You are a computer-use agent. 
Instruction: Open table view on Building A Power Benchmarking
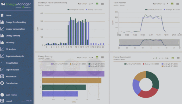97,4
